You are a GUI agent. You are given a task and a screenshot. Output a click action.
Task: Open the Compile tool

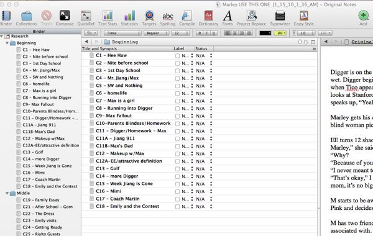click(187, 16)
